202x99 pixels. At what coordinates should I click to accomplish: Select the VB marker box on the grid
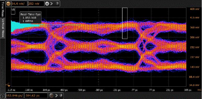(x=13, y=11)
